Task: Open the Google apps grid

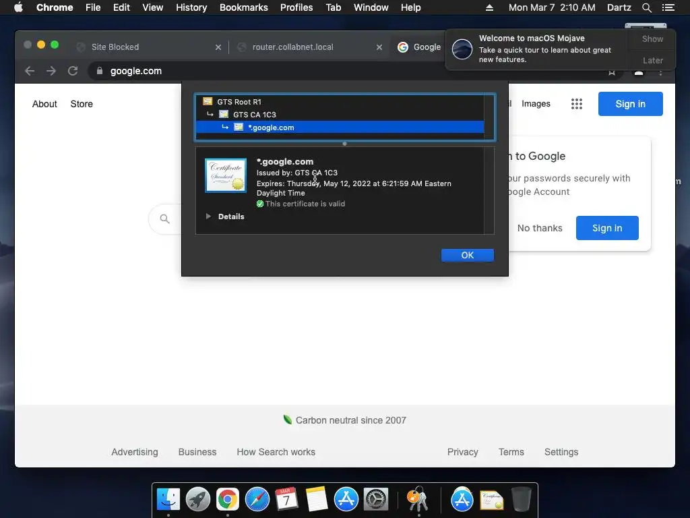Action: [577, 104]
